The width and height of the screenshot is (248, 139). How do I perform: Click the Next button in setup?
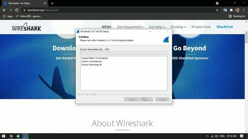coord(146,99)
